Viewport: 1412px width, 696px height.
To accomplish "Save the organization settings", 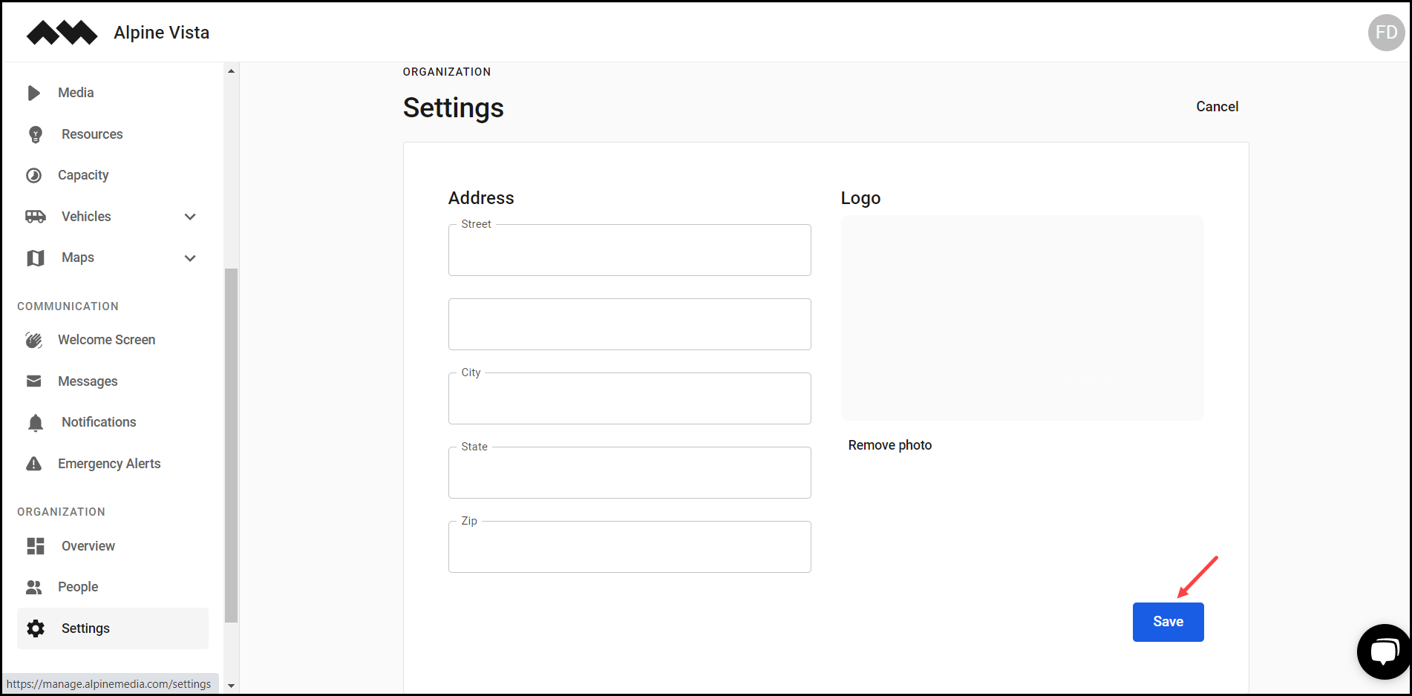I will tap(1168, 622).
